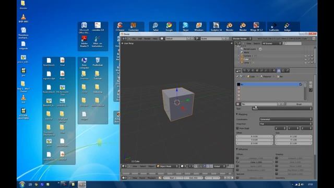Toggle the diffuse Color influence checkbox
The width and height of the screenshot is (334, 188).
point(237,162)
